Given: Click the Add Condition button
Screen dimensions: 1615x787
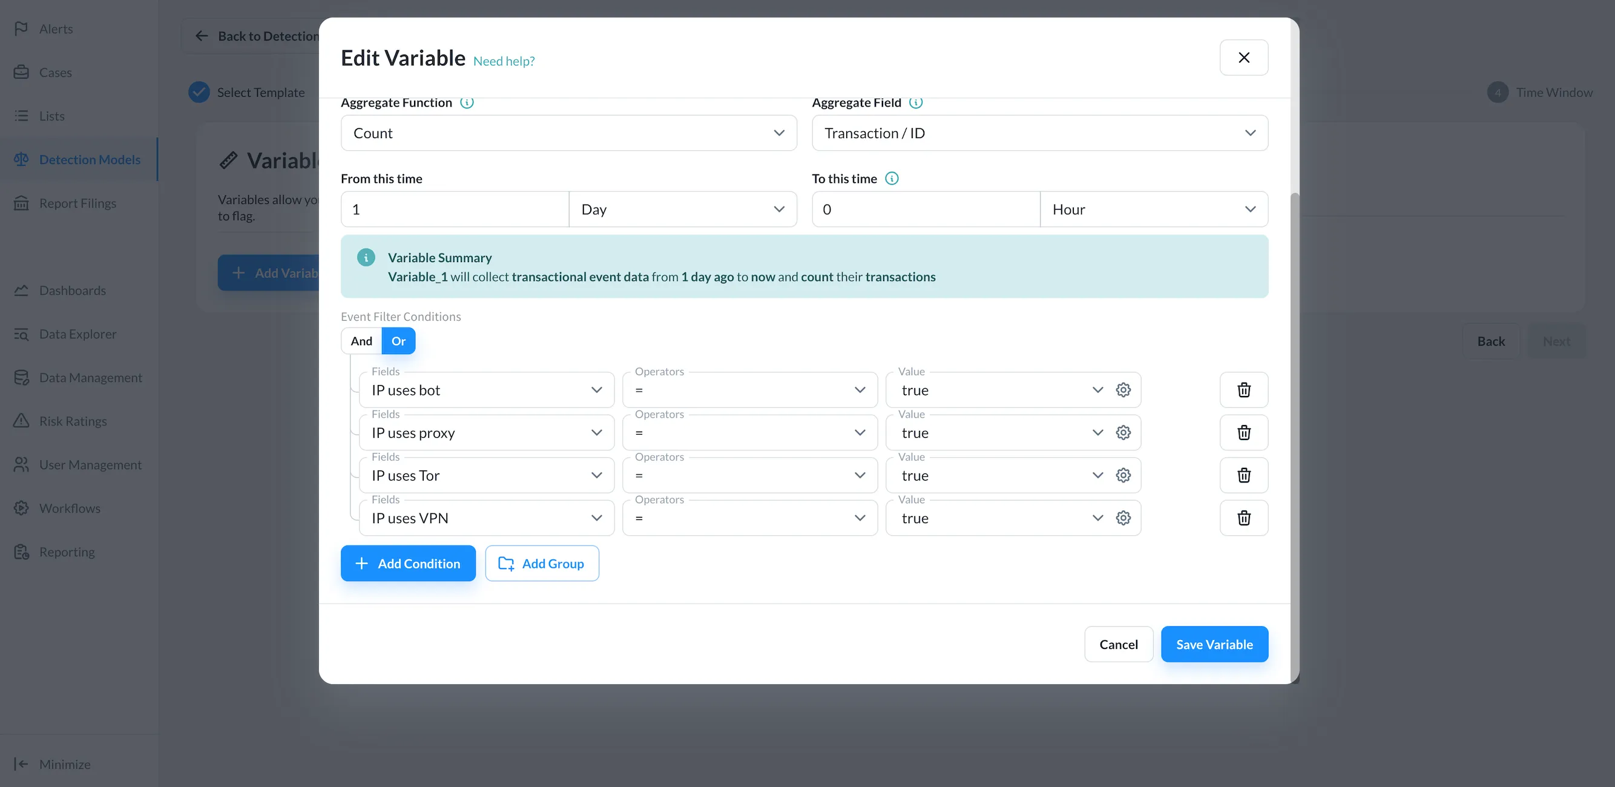Looking at the screenshot, I should 407,563.
